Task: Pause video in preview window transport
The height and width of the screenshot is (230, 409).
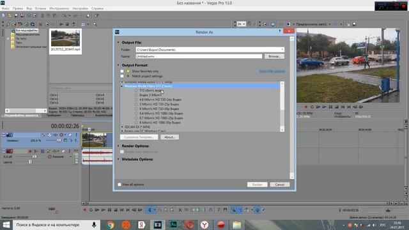Action: [x=330, y=107]
